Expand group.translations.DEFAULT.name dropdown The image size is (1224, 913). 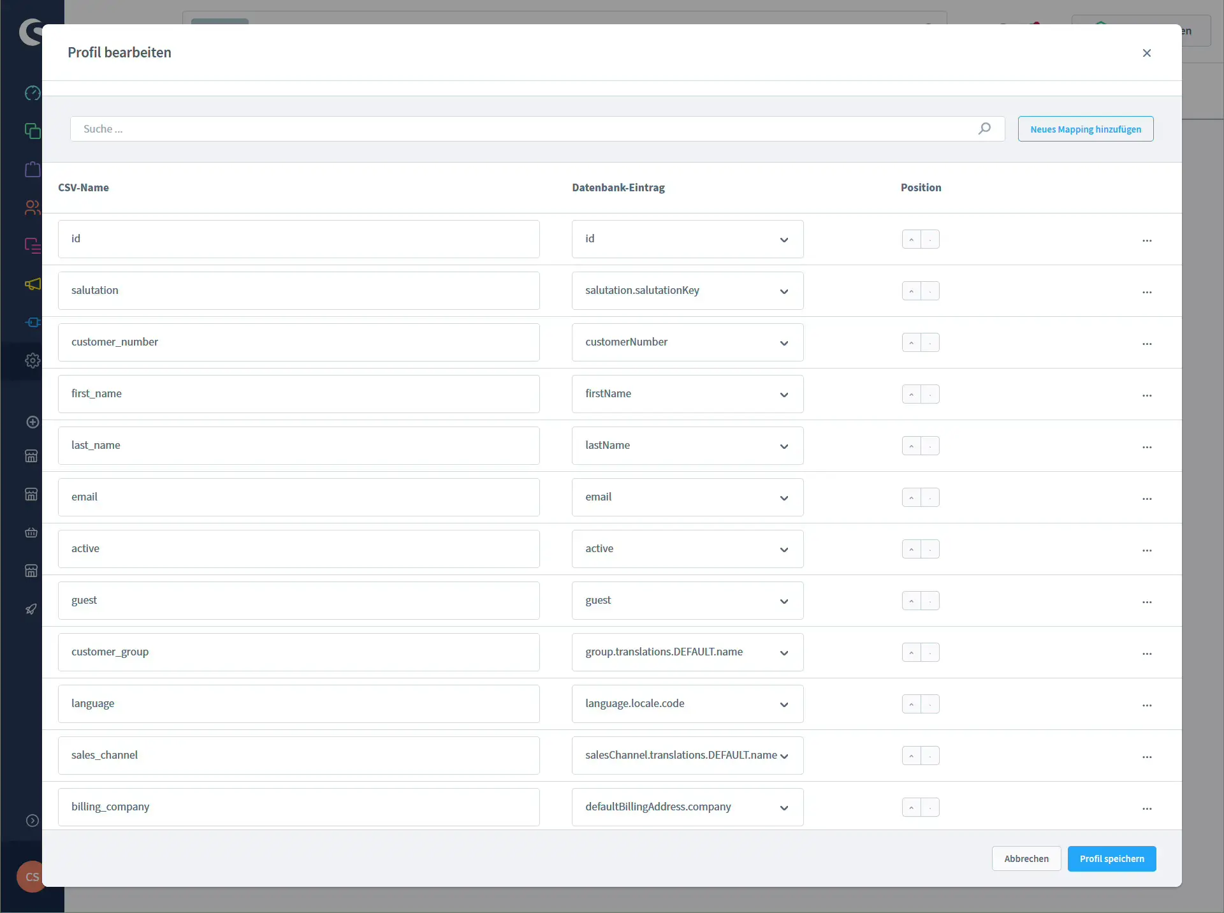tap(687, 652)
